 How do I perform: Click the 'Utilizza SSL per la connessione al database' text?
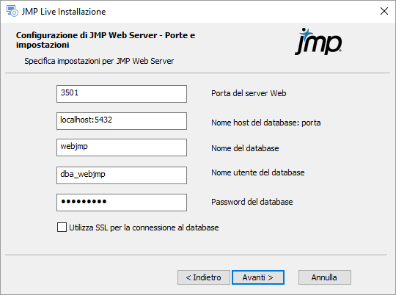tap(144, 227)
